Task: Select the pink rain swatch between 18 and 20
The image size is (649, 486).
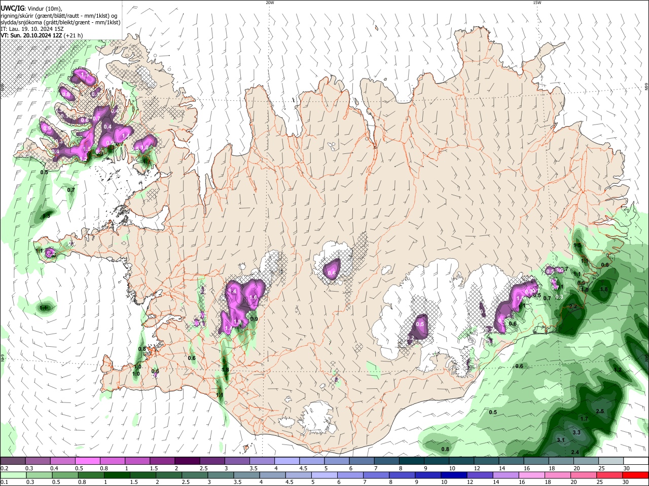Action: click(558, 475)
